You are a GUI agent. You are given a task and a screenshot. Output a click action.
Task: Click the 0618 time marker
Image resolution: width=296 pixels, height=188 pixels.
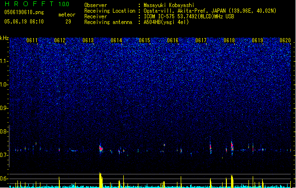pyautogui.click(x=229, y=40)
